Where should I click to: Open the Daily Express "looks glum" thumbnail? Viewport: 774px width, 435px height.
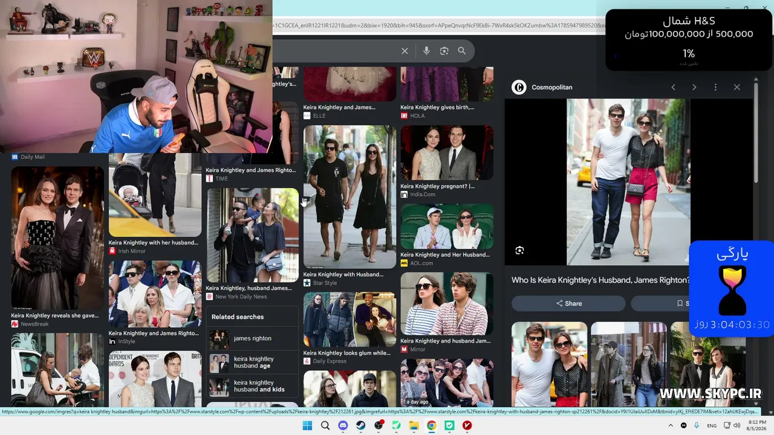coord(350,320)
